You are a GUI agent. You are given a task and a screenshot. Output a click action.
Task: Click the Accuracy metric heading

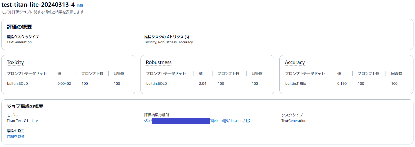pyautogui.click(x=295, y=62)
